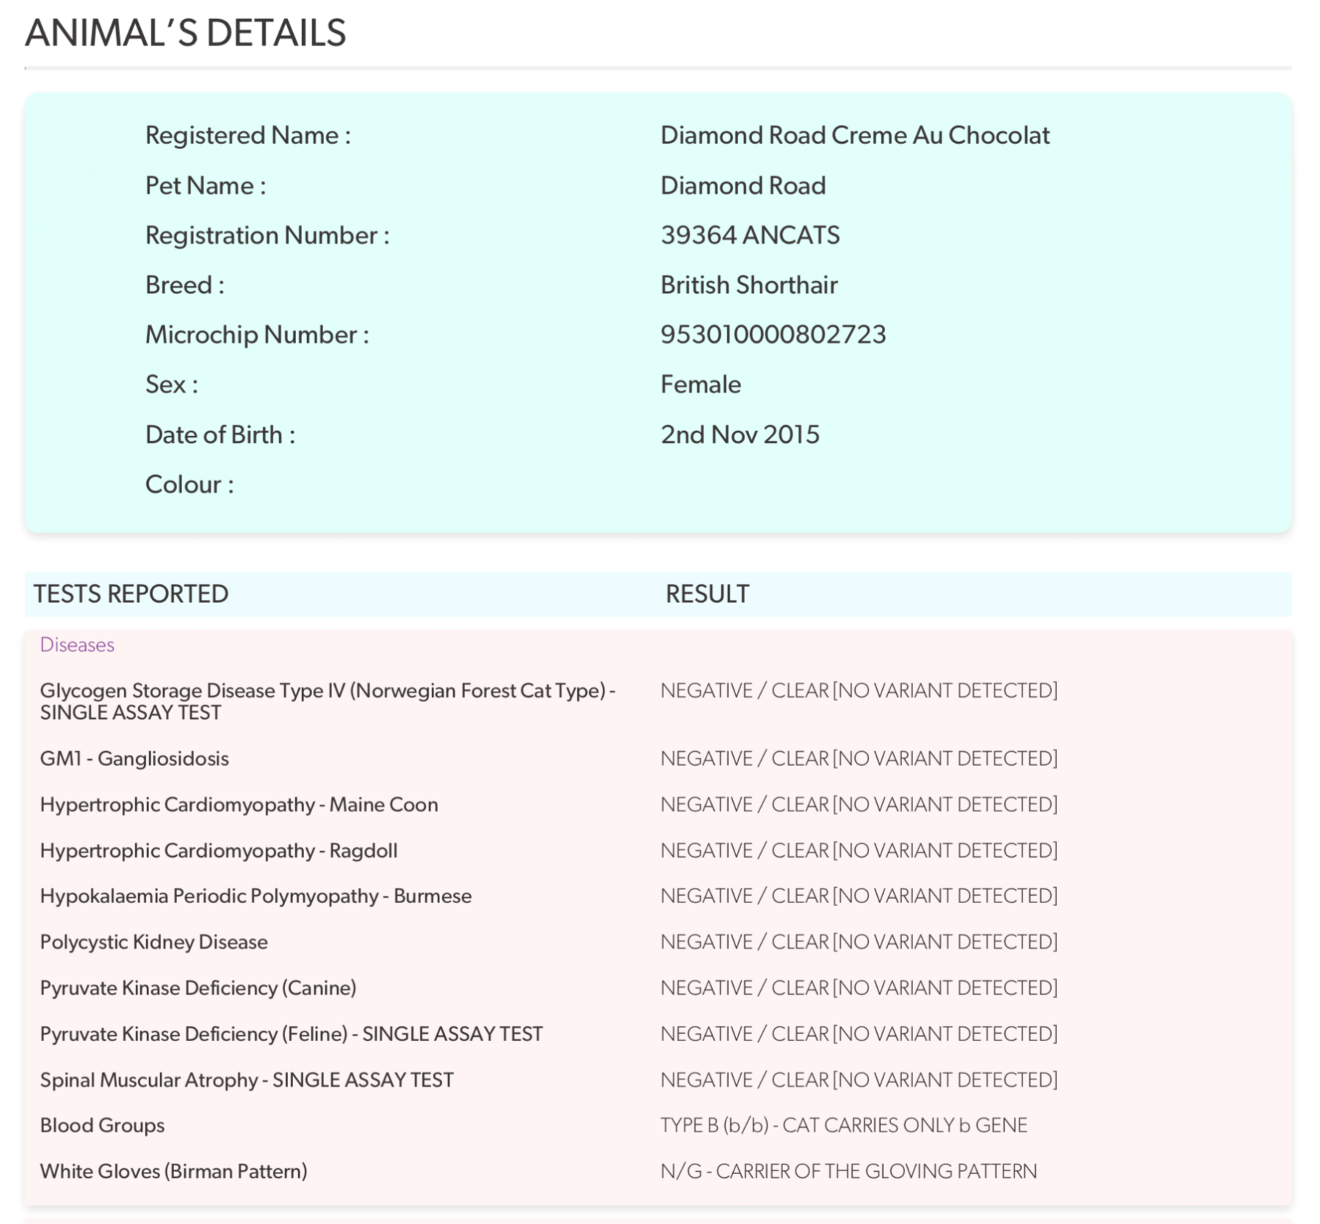Select the 'Colour :' label

point(190,485)
